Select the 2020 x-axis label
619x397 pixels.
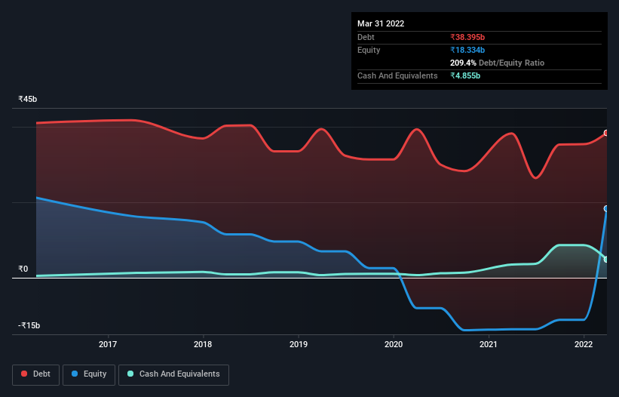click(394, 344)
